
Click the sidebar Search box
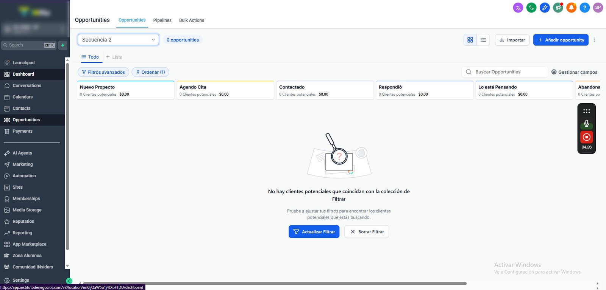(x=29, y=45)
